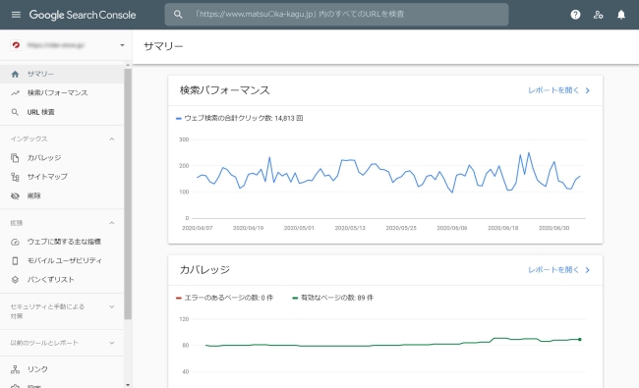Open the property selector dropdown
This screenshot has width=639, height=388.
pyautogui.click(x=66, y=45)
